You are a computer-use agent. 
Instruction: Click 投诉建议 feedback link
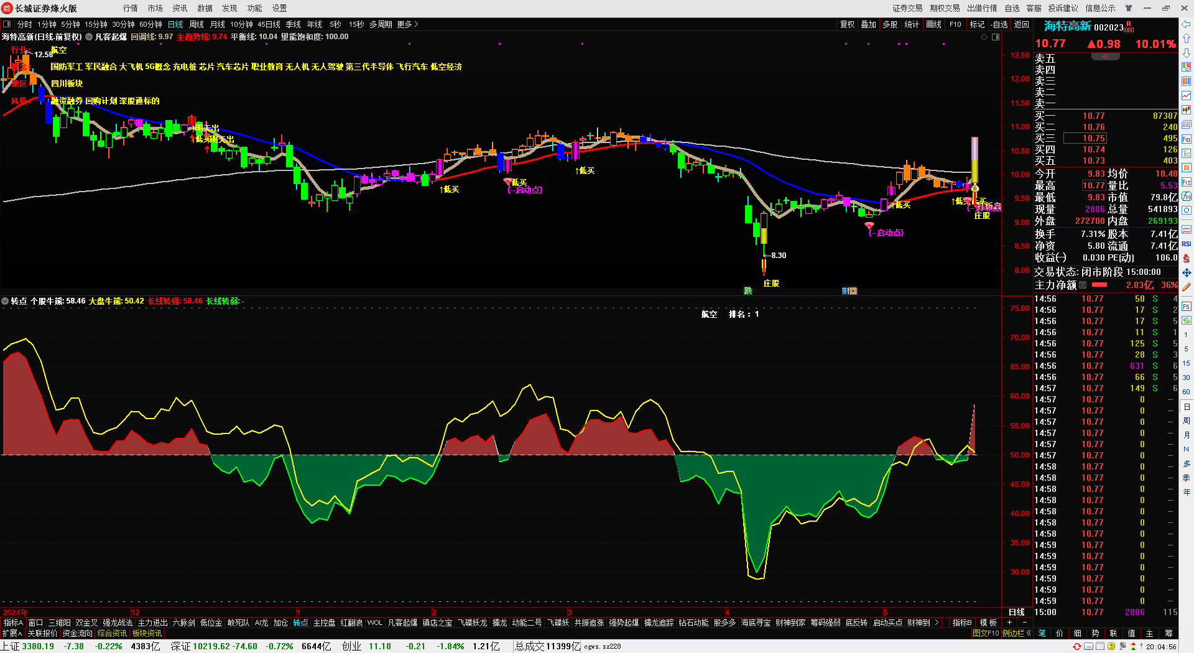point(1063,8)
